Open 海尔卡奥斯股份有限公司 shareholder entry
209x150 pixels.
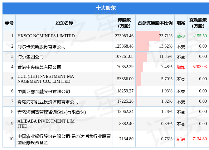[x=41, y=47]
